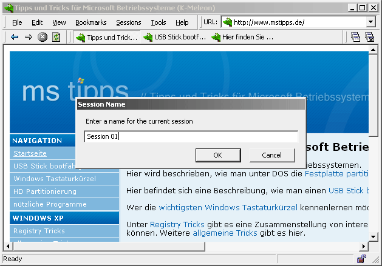Click horizontal scrollbar right arrow

[x=364, y=246]
